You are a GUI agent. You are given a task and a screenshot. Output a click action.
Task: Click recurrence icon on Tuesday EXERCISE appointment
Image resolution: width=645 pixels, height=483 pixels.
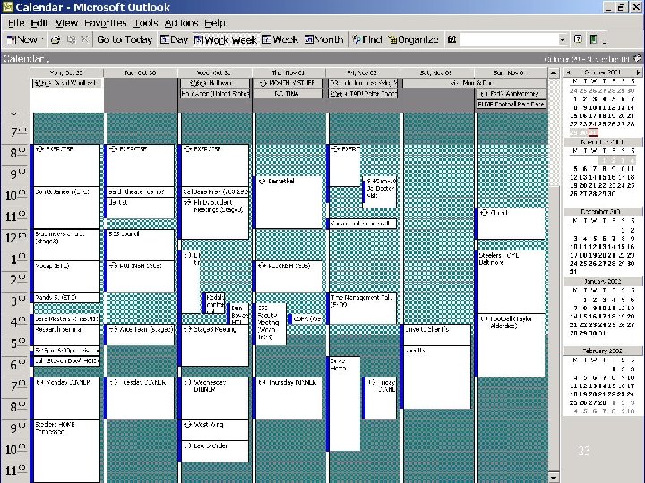click(114, 149)
